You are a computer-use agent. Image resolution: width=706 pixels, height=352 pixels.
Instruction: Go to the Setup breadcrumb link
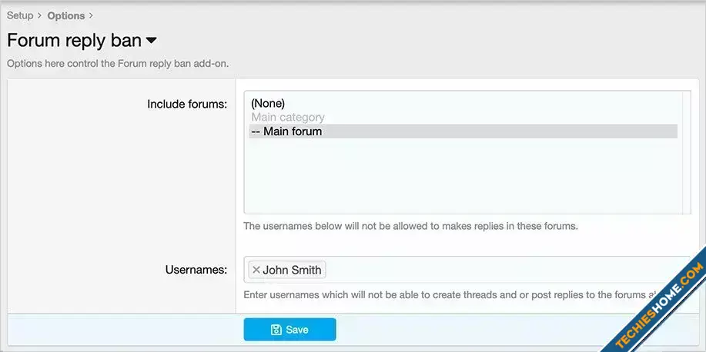tap(20, 15)
